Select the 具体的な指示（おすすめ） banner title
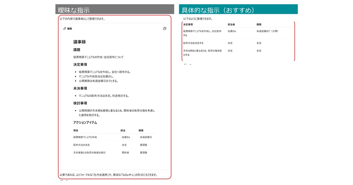 click(x=218, y=10)
